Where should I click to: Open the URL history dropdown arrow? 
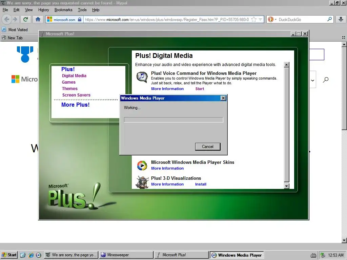click(x=261, y=19)
